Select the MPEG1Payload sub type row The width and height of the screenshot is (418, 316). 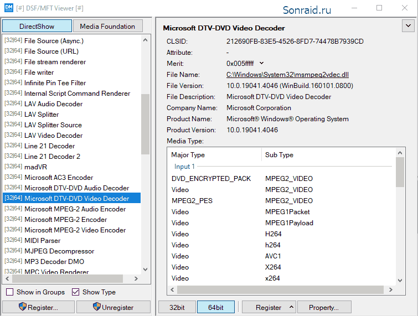click(x=282, y=222)
